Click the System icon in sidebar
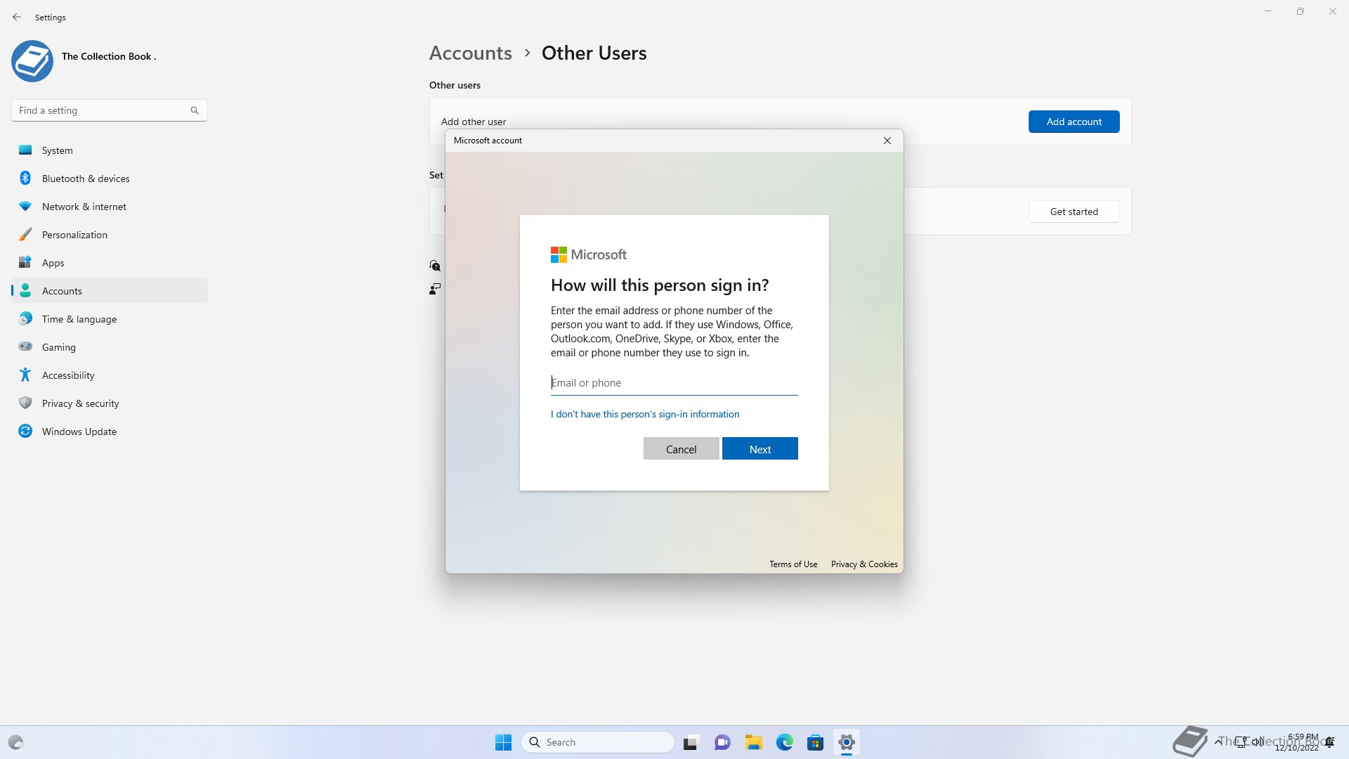 click(25, 150)
